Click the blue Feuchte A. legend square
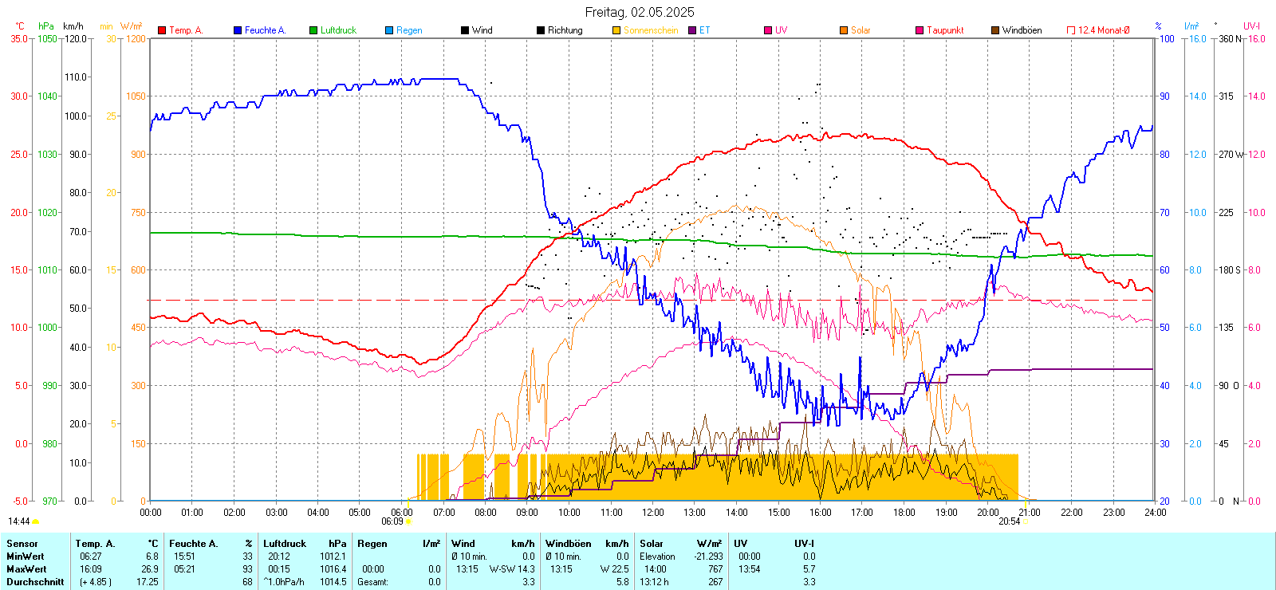The image size is (1276, 590). coord(238,30)
